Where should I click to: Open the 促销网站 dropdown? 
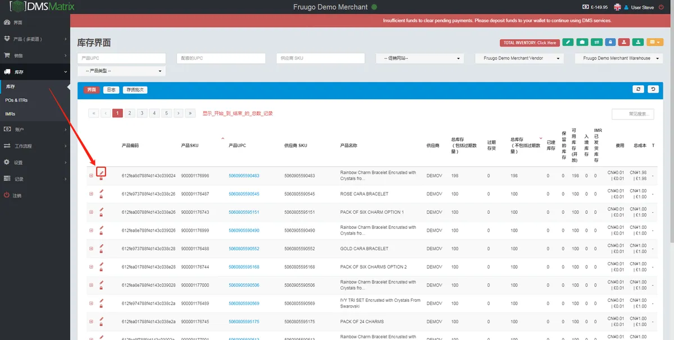click(420, 58)
